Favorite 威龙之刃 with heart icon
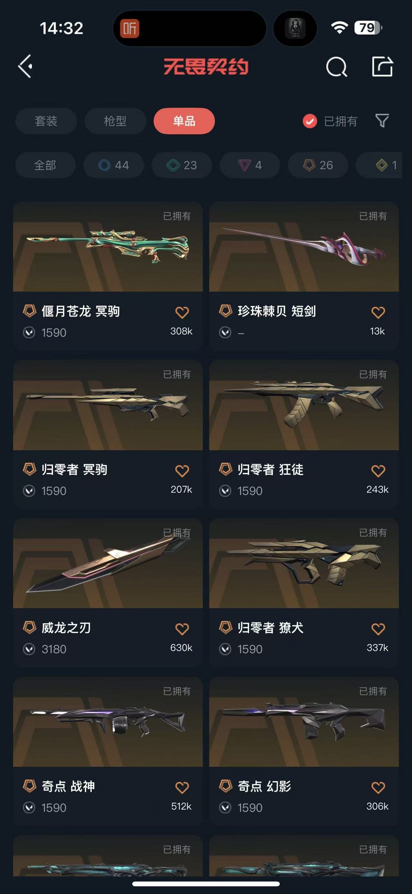 pos(182,629)
